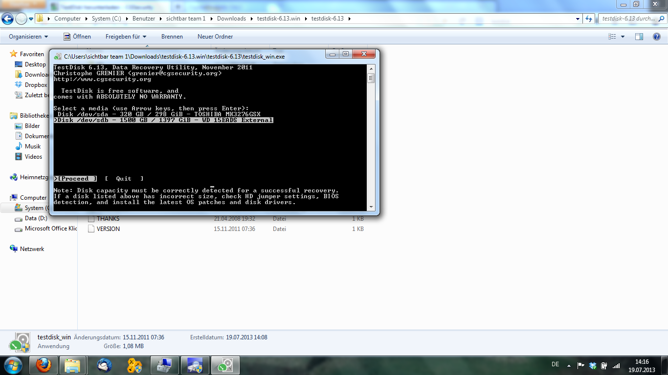Screen dimensions: 668x375
Task: Select the [Proceed] option in TestDisk
Action: pyautogui.click(x=75, y=179)
